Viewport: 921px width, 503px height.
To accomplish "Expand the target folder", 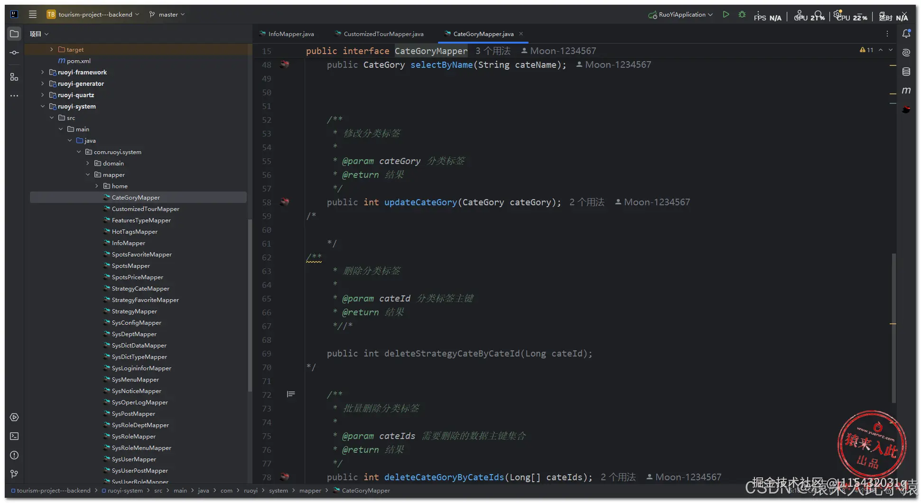I will point(52,49).
